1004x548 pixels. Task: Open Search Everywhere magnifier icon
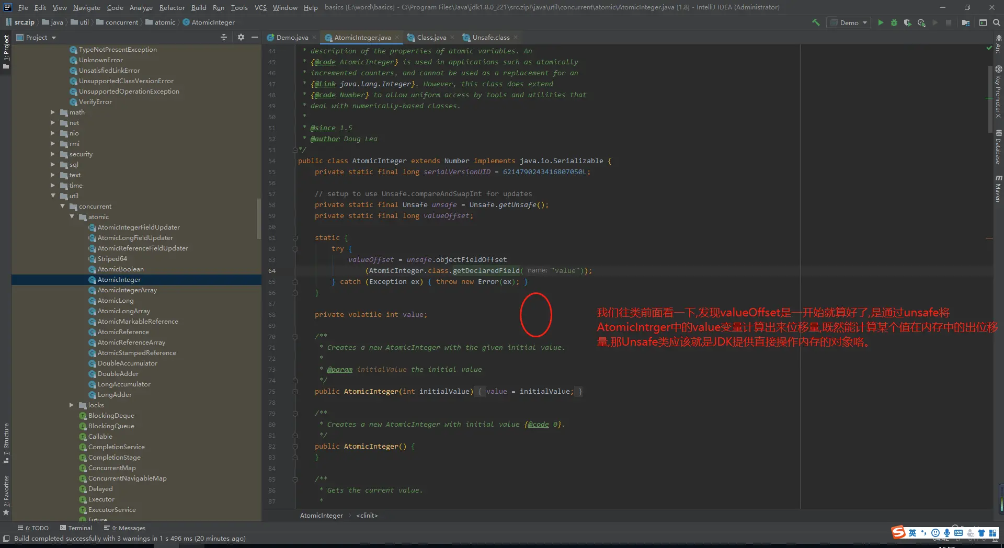coord(997,22)
